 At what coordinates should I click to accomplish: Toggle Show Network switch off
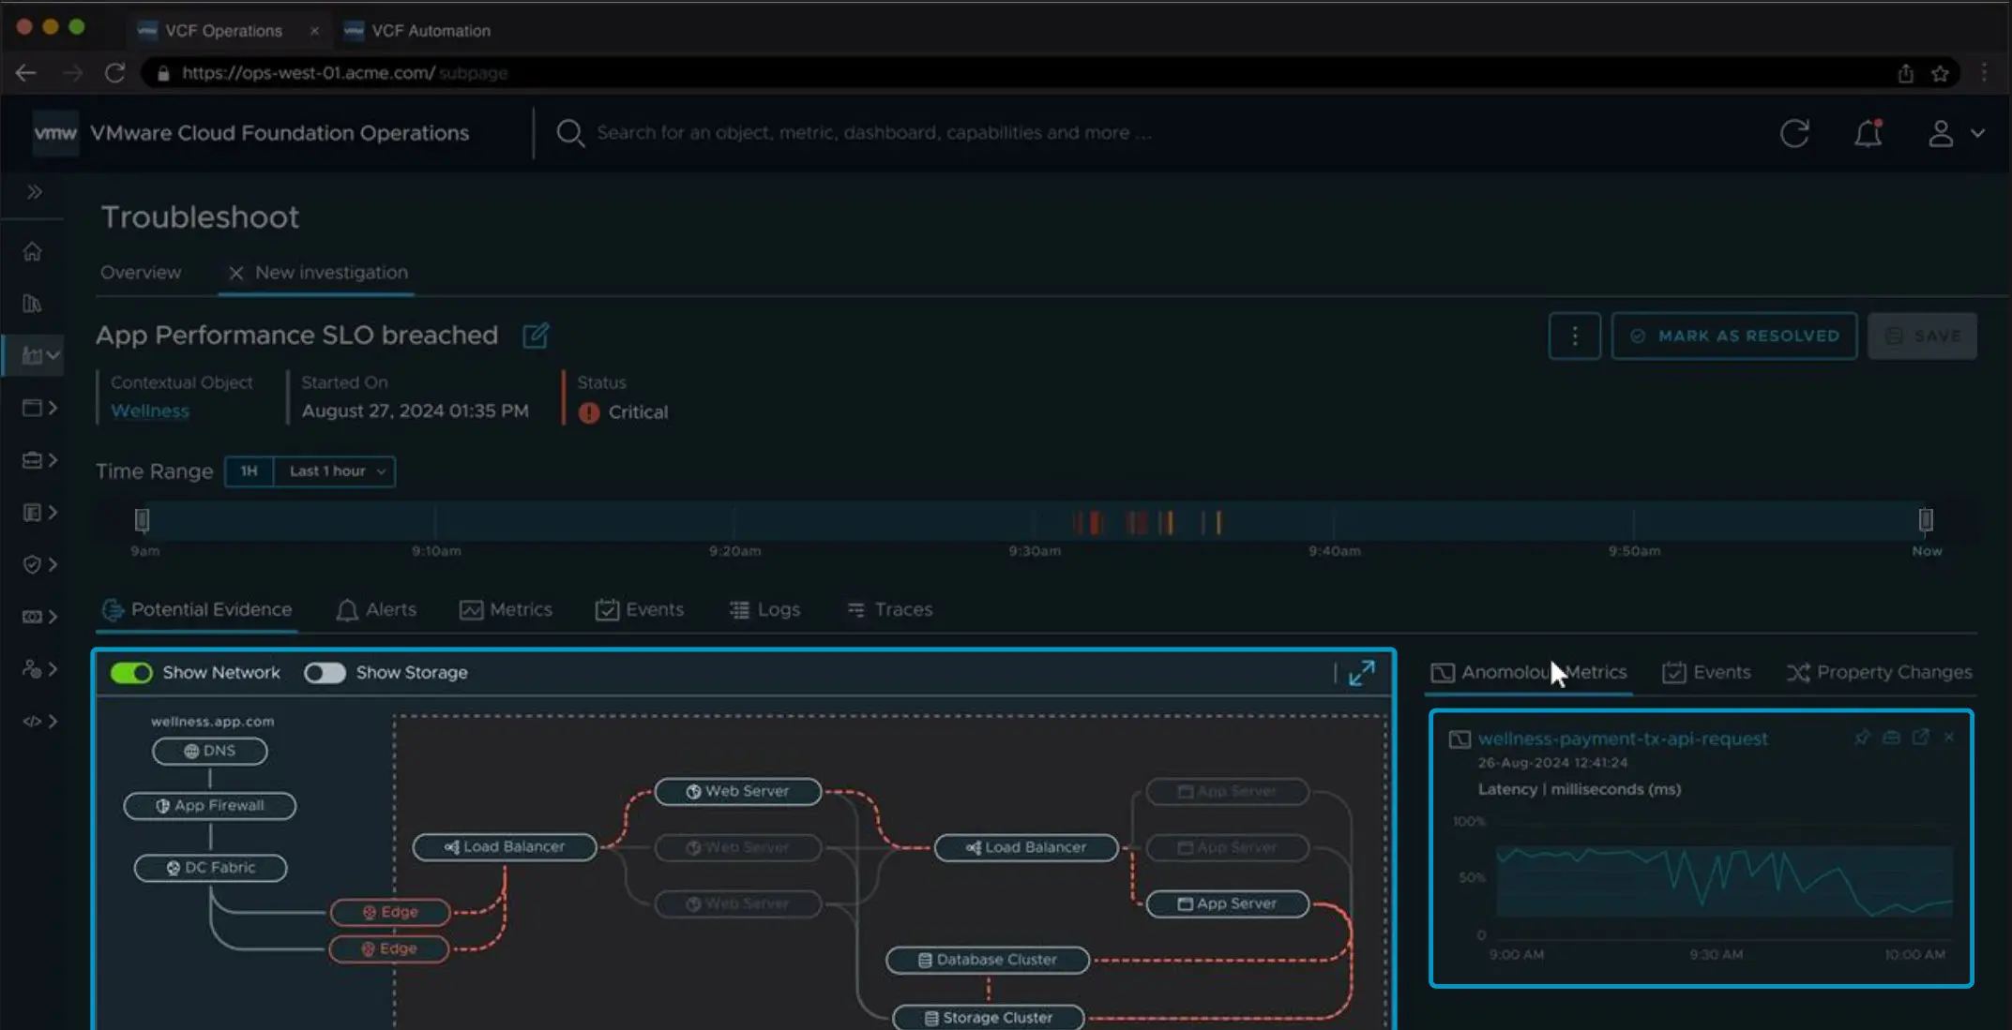tap(131, 673)
